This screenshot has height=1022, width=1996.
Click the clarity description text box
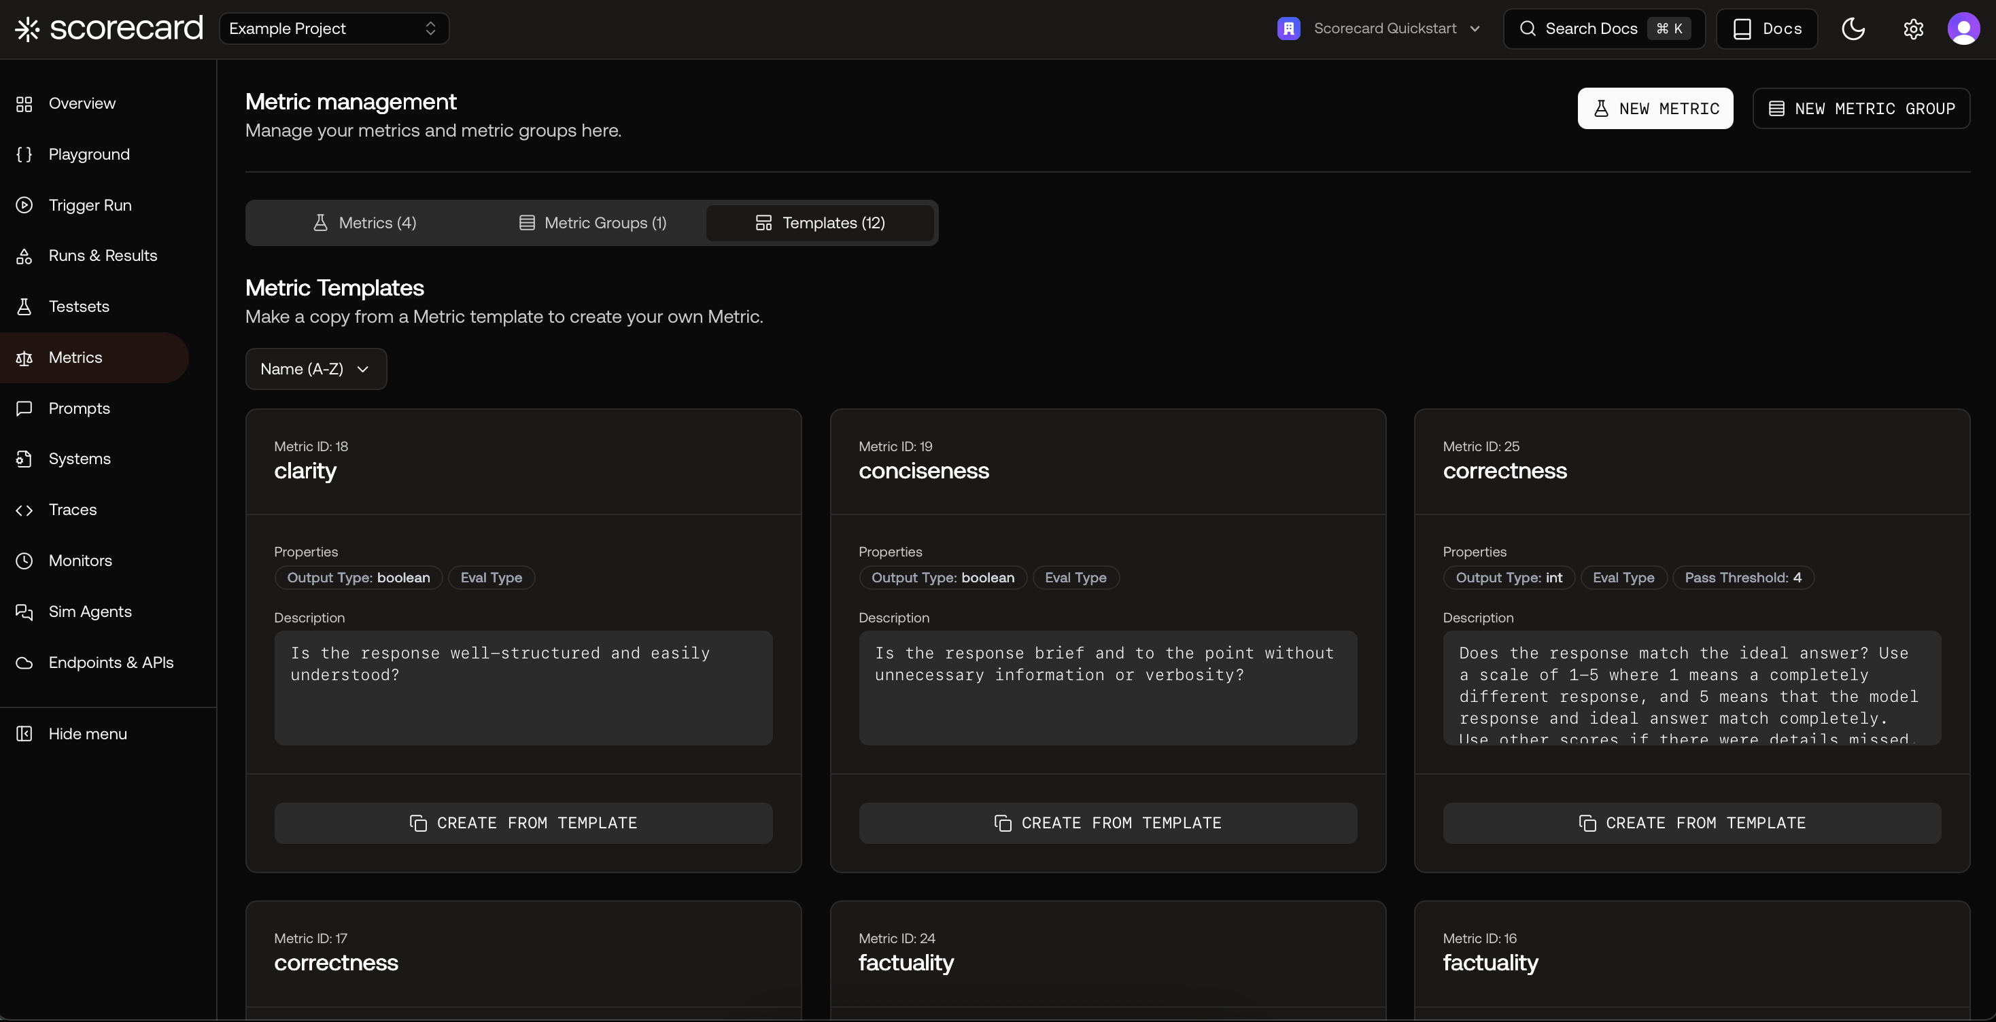click(523, 688)
